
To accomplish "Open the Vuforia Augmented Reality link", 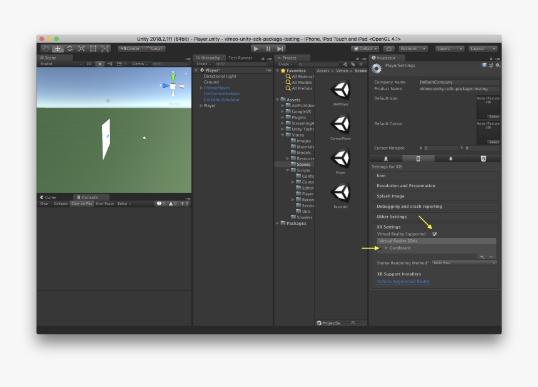I will 403,282.
